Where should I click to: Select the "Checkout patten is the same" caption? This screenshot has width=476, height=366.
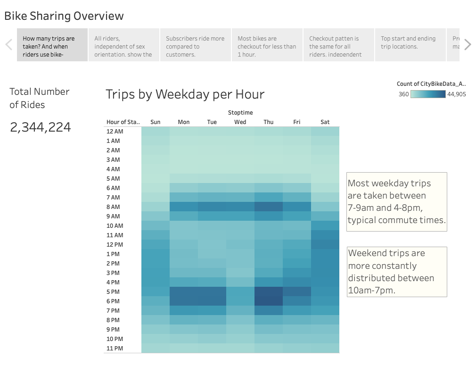click(x=338, y=44)
